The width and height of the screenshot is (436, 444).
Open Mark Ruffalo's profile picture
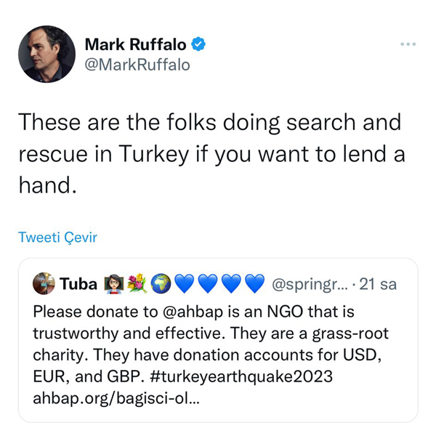click(47, 54)
